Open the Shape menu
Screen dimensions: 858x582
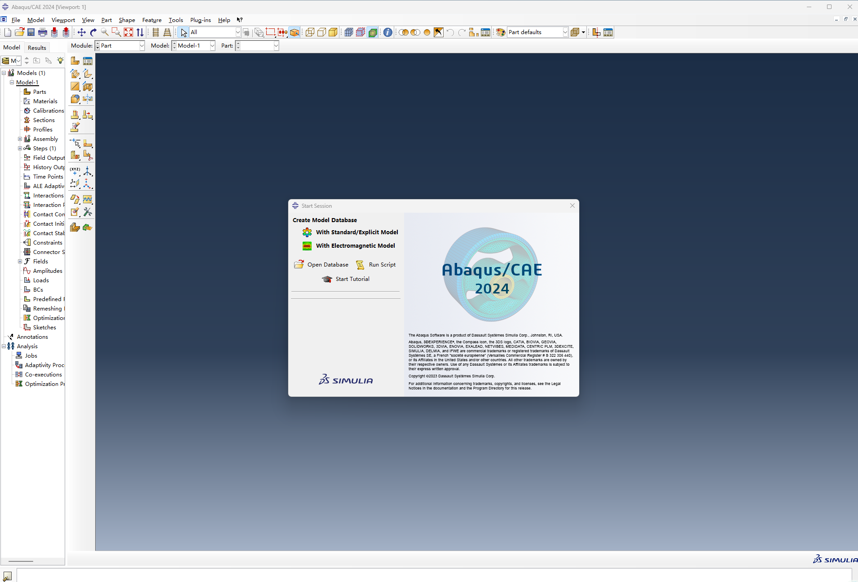tap(127, 20)
